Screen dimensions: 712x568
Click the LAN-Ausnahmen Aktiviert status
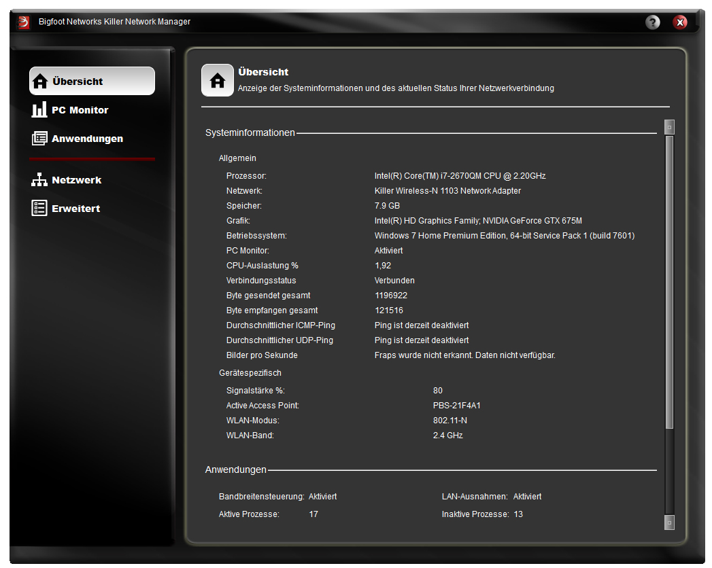[527, 497]
